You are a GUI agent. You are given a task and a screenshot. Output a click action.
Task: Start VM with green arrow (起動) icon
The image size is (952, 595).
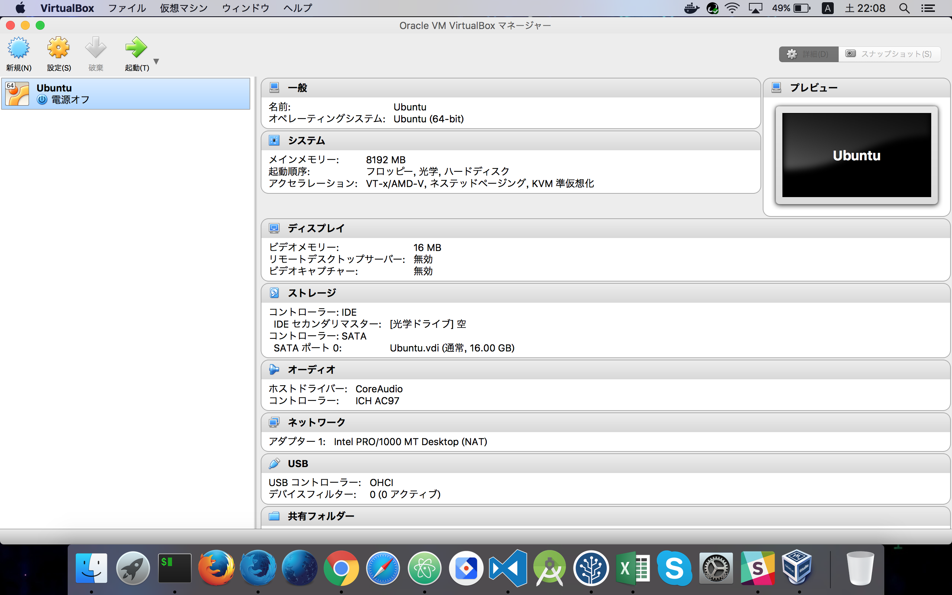136,48
